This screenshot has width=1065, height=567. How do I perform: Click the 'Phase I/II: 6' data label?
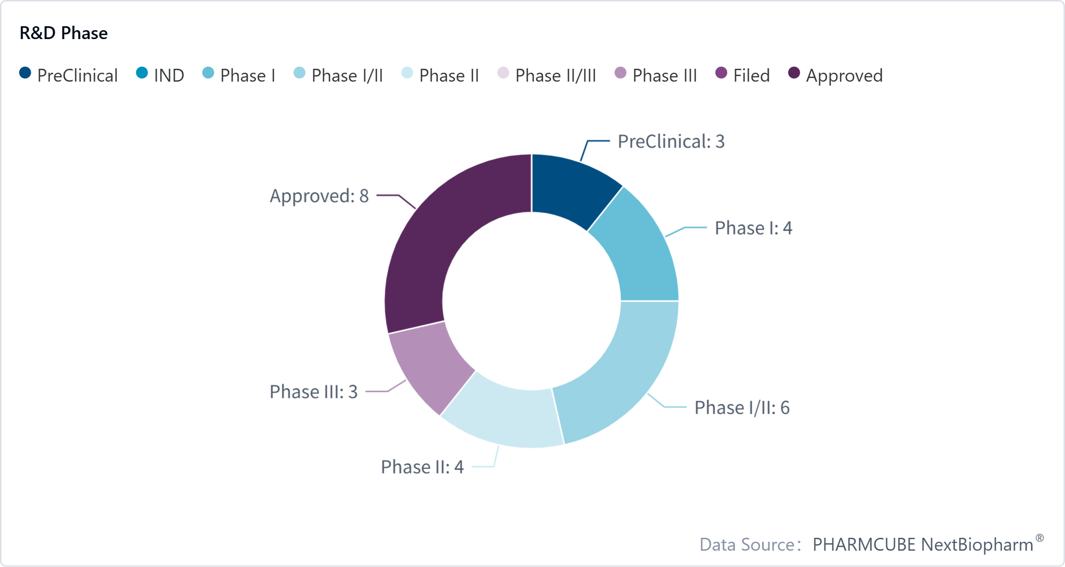(742, 408)
